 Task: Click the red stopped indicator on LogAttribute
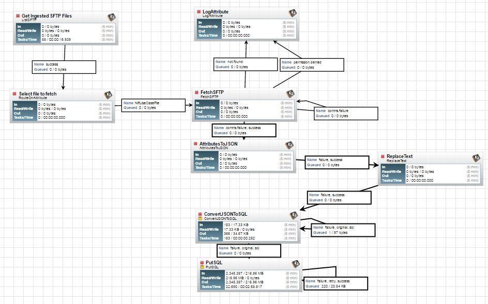click(x=198, y=11)
